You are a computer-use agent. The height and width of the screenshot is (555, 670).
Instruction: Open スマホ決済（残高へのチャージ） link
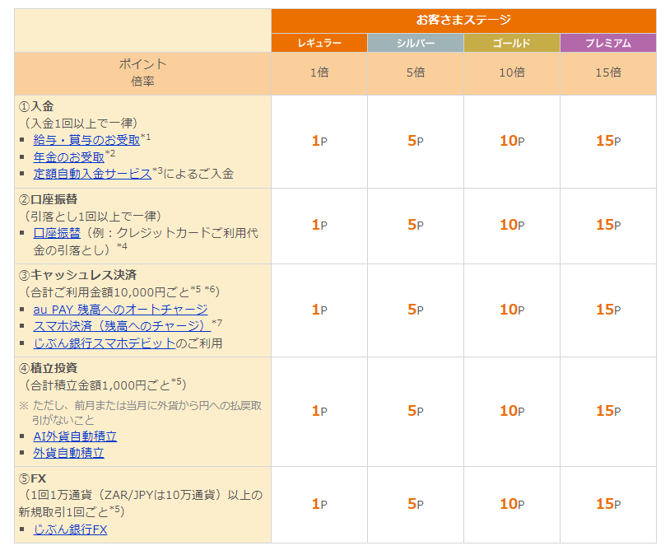122,326
